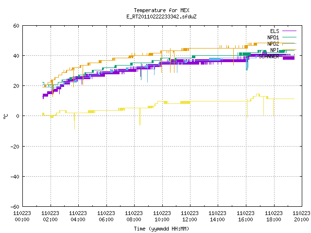Click the y-axis label -60

coord(15,207)
